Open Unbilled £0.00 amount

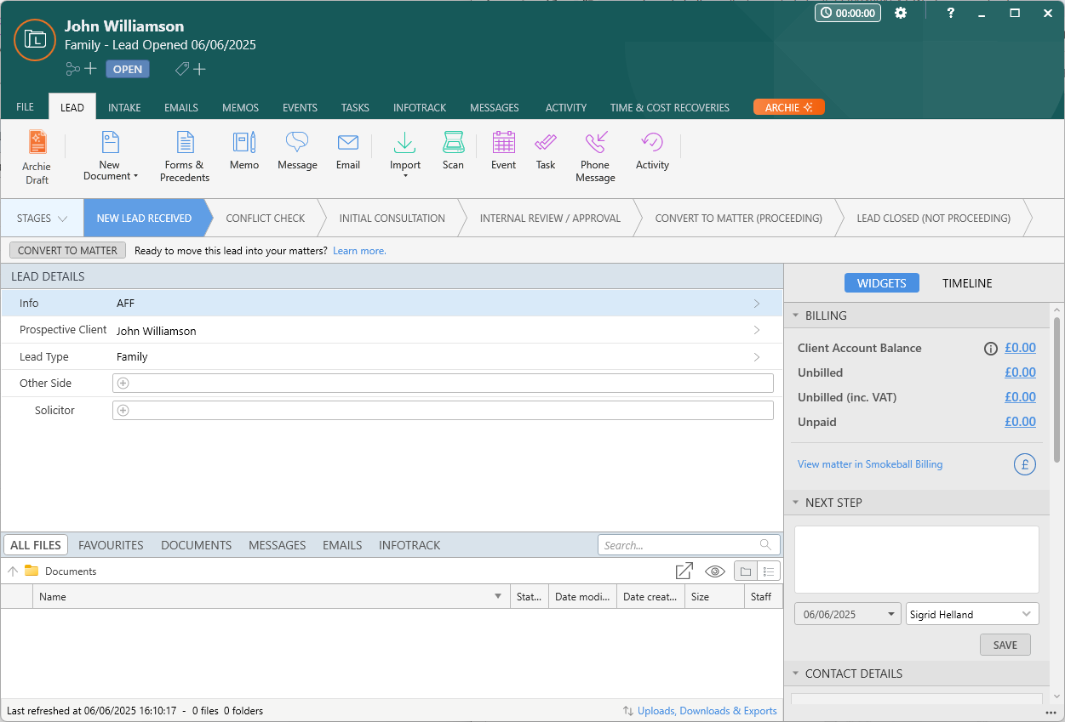point(1020,372)
